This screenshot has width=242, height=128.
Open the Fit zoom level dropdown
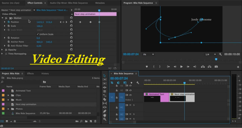point(148,55)
